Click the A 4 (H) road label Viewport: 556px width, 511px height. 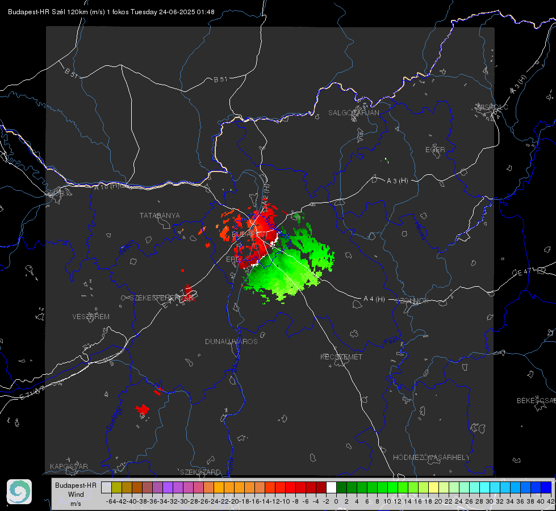374,299
